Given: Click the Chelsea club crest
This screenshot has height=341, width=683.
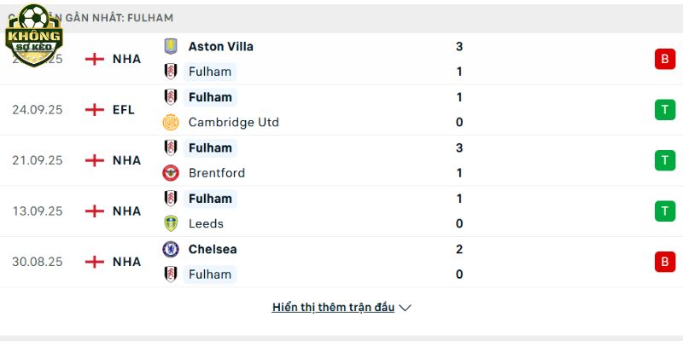Looking at the screenshot, I should [x=171, y=249].
